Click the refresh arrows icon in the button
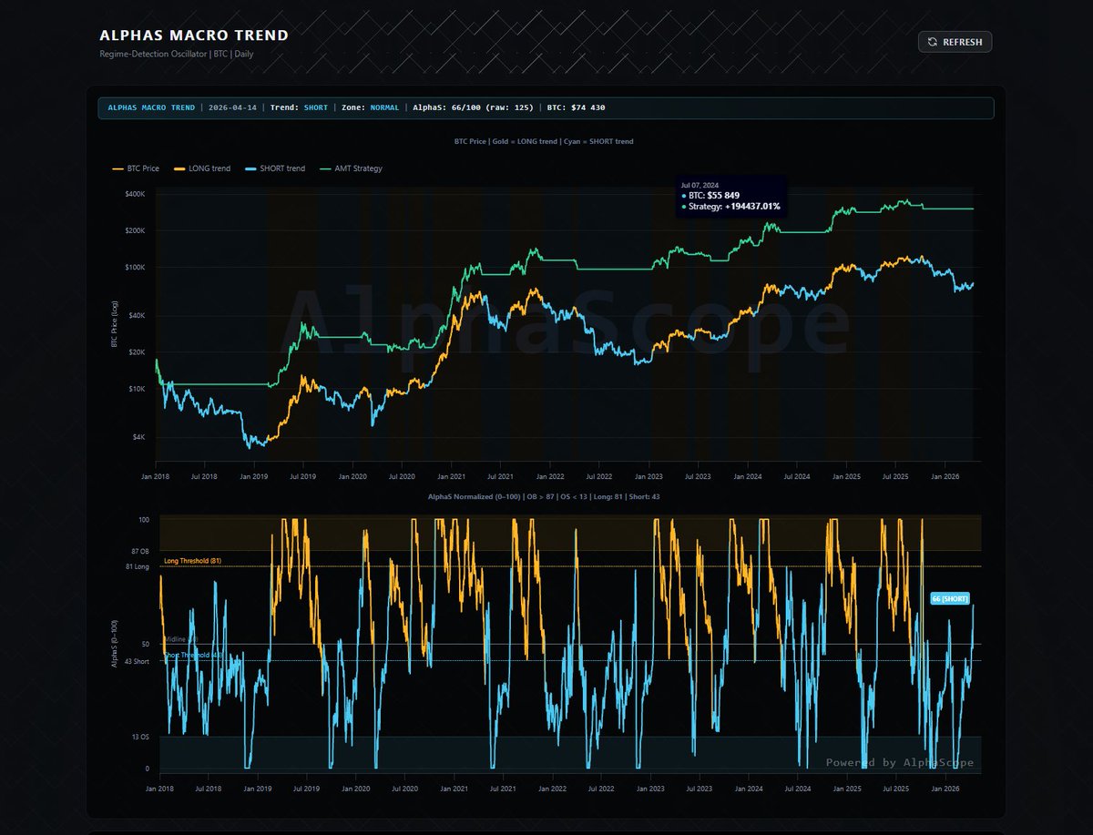1093x835 pixels. coord(933,42)
